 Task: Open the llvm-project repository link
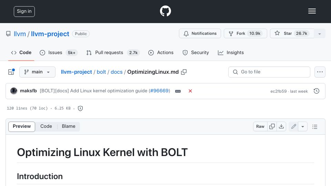(x=50, y=34)
